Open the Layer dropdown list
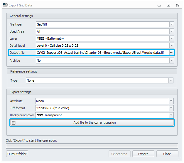The width and height of the screenshot is (184, 163). point(172,38)
